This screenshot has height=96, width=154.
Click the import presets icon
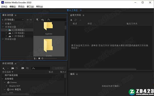(x=23, y=68)
